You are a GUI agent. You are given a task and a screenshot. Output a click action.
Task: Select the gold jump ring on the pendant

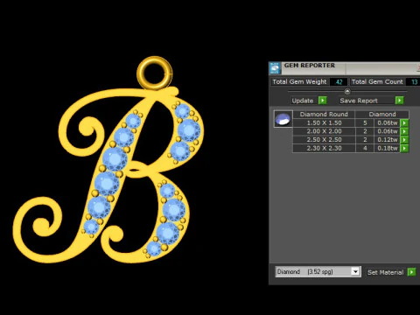[155, 73]
